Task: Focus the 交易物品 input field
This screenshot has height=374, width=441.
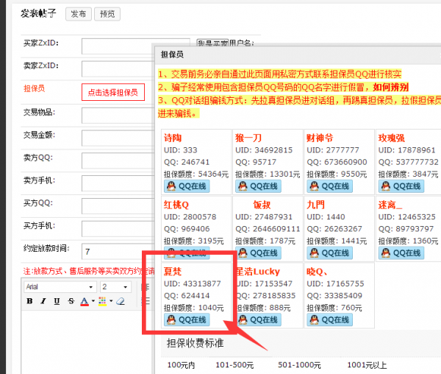Action: (118, 116)
